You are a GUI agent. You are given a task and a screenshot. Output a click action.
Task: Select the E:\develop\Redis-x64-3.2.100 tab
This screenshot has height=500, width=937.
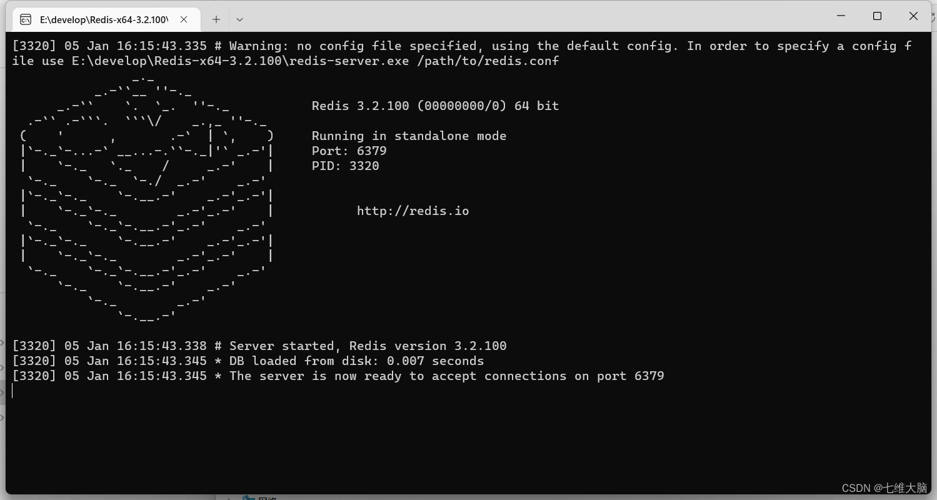(103, 19)
